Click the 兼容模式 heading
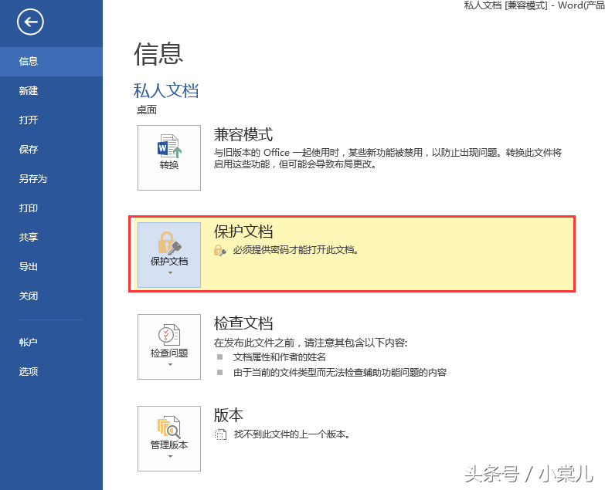The image size is (605, 490). [x=243, y=135]
